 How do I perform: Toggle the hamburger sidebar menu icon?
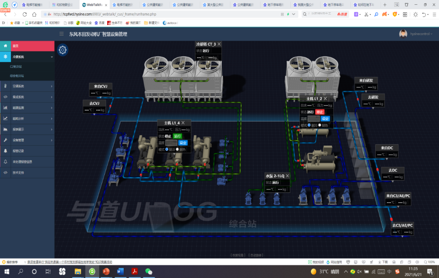tap(61, 34)
